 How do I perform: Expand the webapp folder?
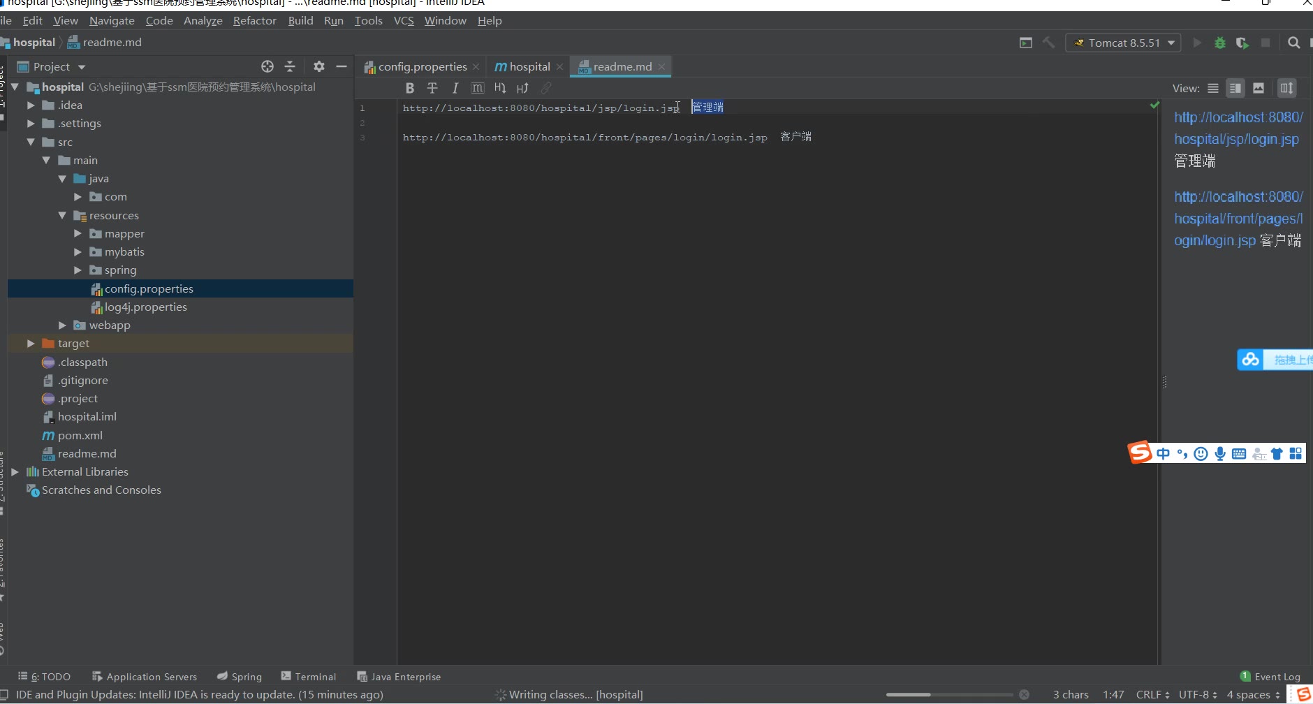(62, 325)
